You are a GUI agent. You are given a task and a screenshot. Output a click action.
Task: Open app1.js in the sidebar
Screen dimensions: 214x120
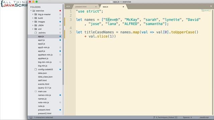pyautogui.click(x=41, y=40)
